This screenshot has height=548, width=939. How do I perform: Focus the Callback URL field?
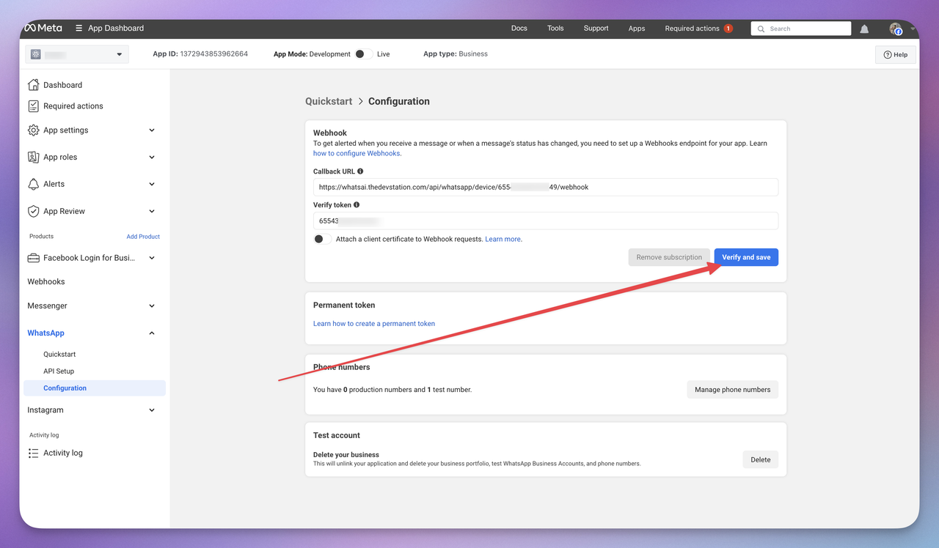pos(545,188)
